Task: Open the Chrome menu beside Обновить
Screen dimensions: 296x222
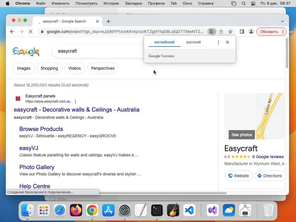Action: click(x=283, y=32)
